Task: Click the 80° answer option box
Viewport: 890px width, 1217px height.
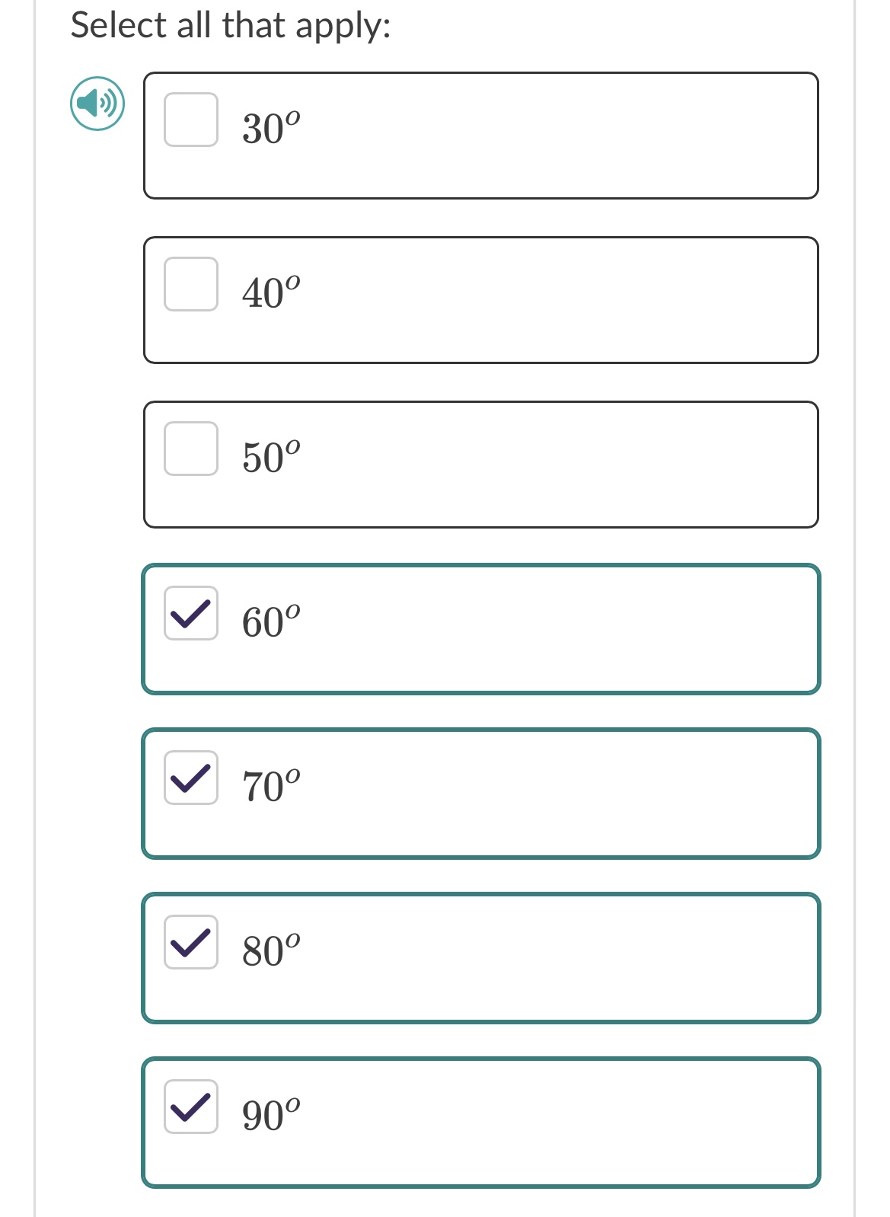Action: 480,957
